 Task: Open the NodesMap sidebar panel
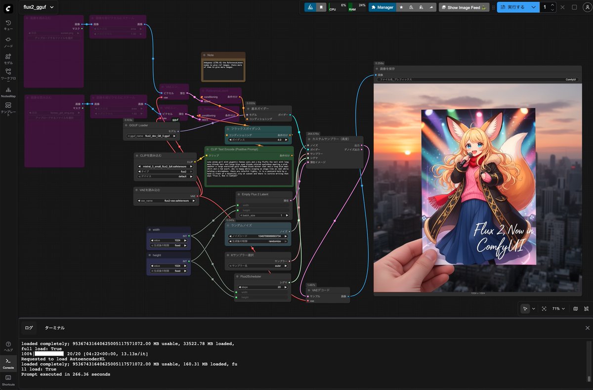coord(8,92)
